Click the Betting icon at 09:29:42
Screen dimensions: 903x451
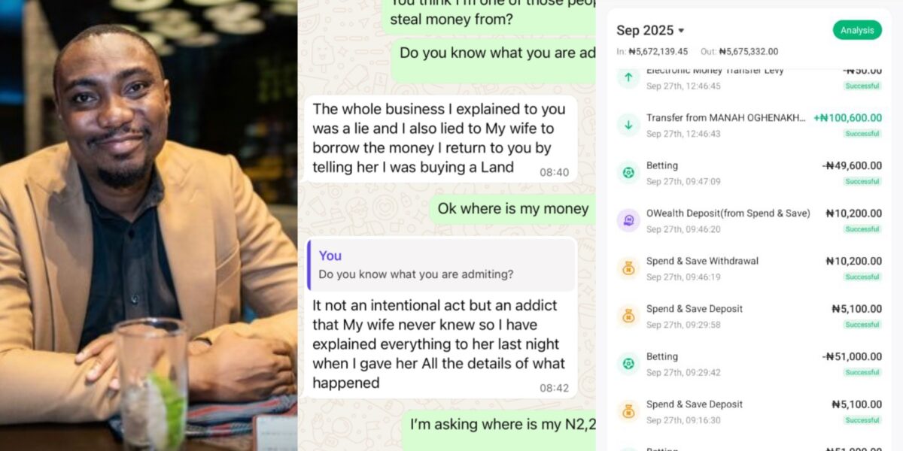[628, 364]
